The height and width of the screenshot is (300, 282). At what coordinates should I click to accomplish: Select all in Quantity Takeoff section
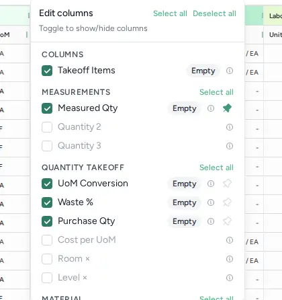(x=216, y=167)
